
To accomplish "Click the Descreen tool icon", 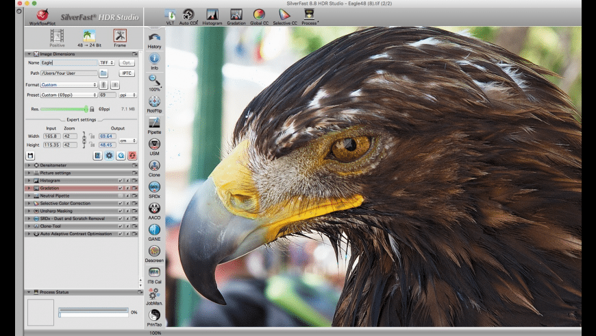I will coord(154,251).
